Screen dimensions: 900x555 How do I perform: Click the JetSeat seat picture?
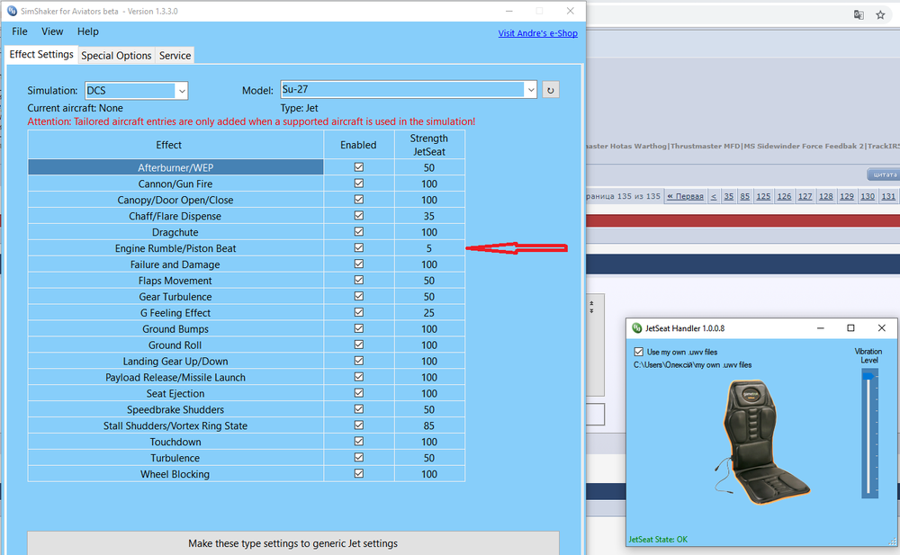761,442
